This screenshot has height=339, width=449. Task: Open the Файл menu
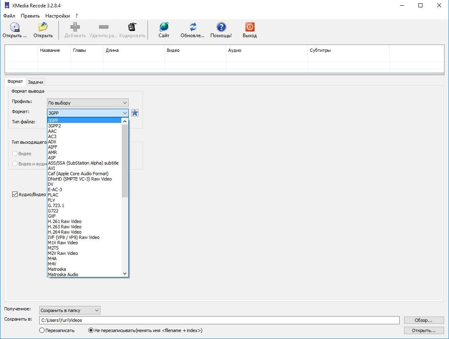(9, 16)
